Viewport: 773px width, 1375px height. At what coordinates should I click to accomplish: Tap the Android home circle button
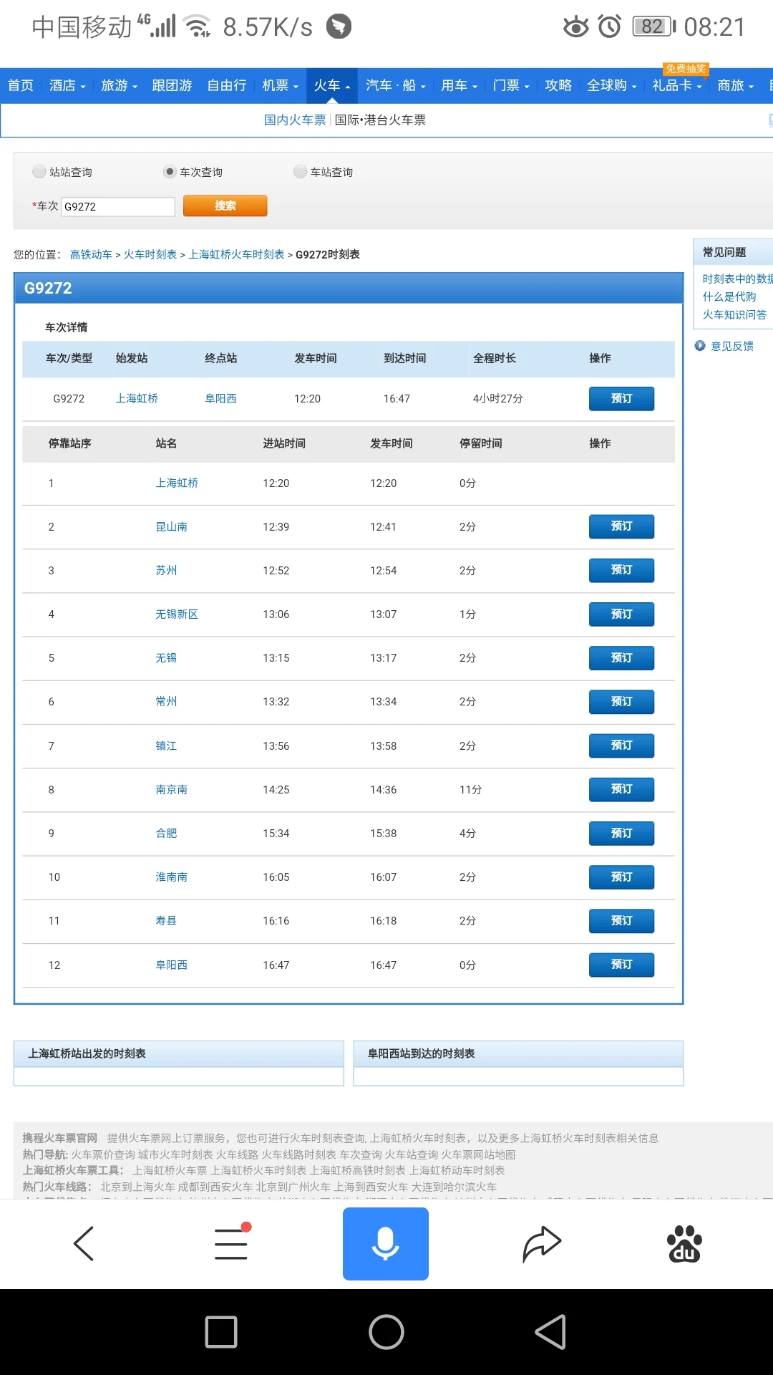tap(386, 1332)
